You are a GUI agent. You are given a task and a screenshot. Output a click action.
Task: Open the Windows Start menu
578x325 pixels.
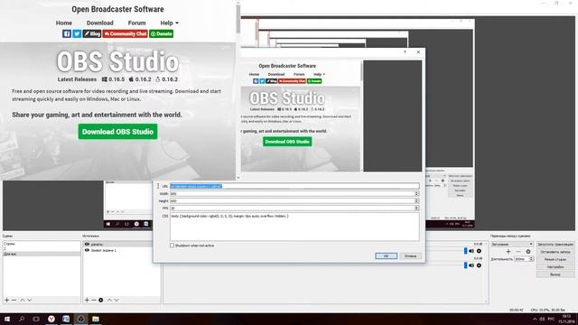[x=7, y=319]
